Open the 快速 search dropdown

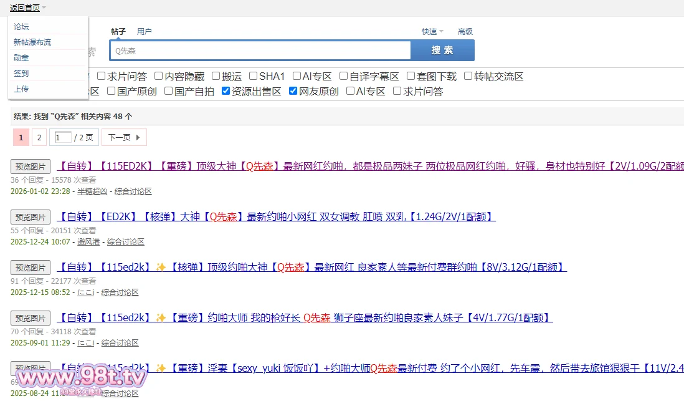432,31
